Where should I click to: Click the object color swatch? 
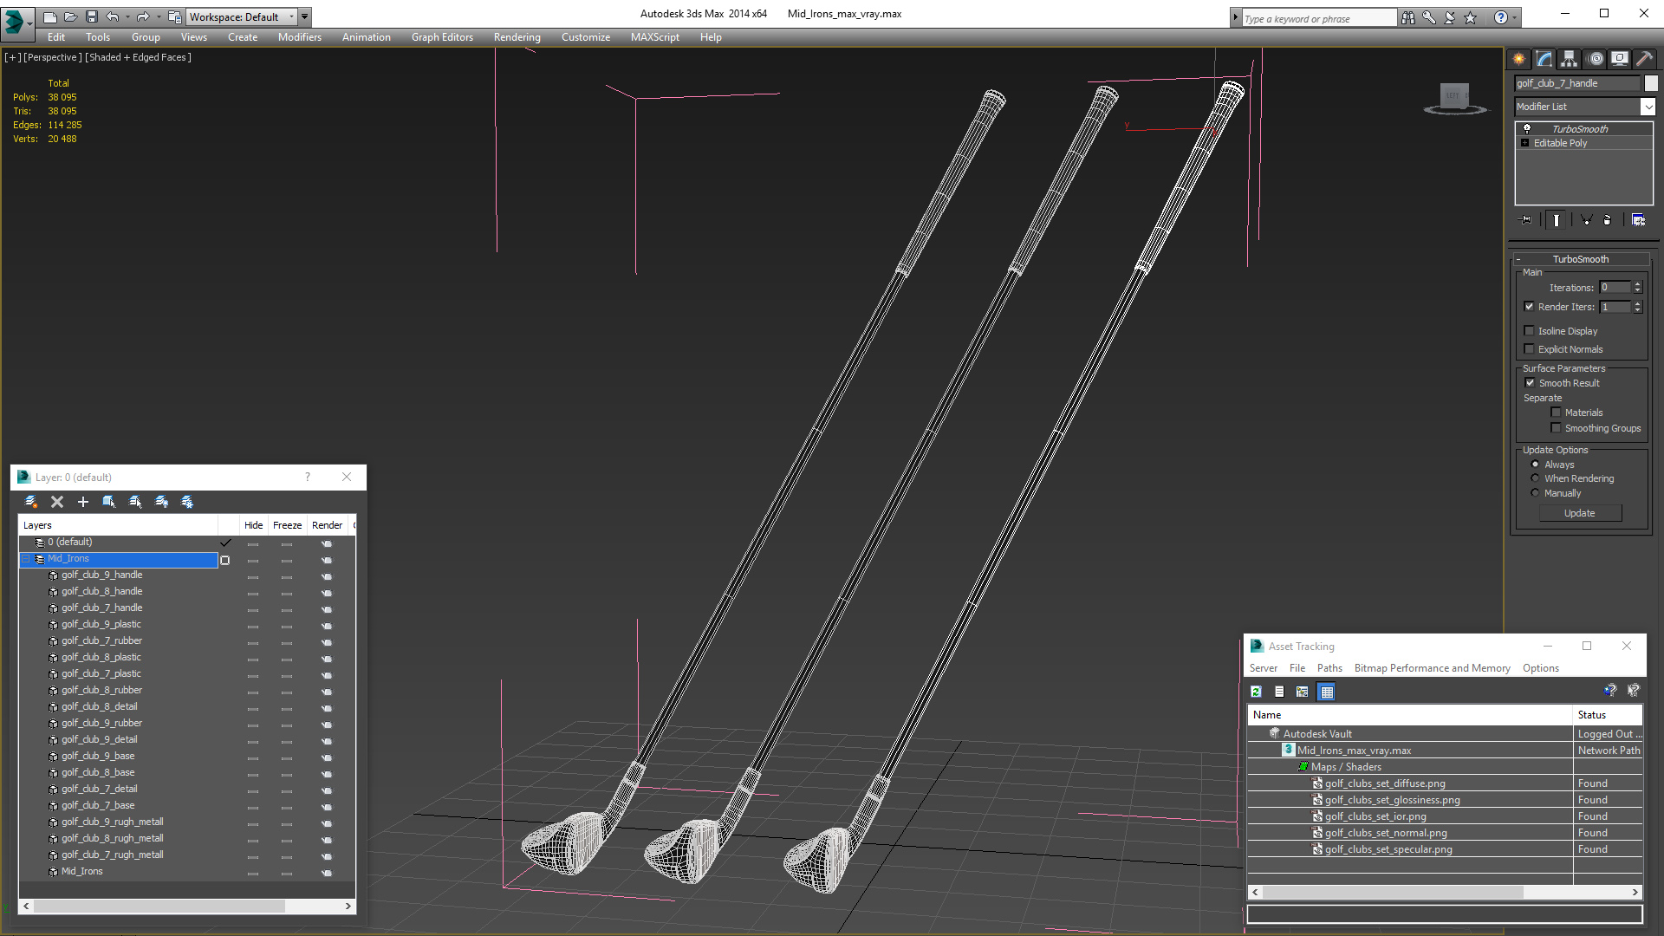point(1651,83)
